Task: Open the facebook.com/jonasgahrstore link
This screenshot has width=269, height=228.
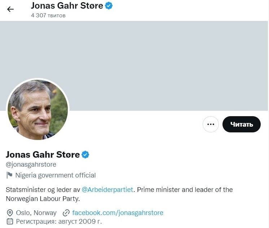Action: click(118, 212)
